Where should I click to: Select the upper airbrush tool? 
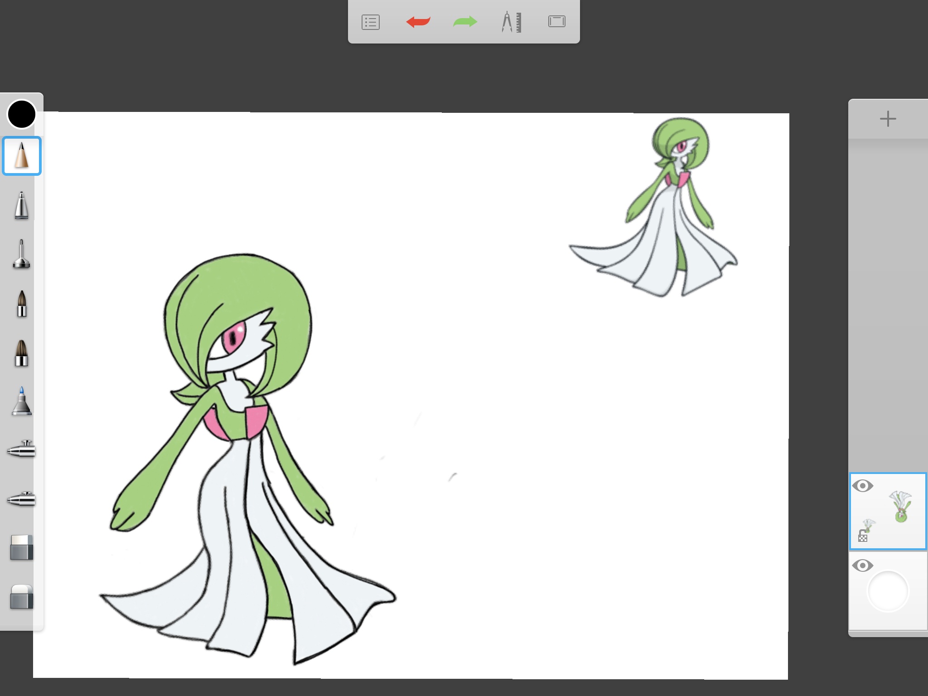coord(21,449)
